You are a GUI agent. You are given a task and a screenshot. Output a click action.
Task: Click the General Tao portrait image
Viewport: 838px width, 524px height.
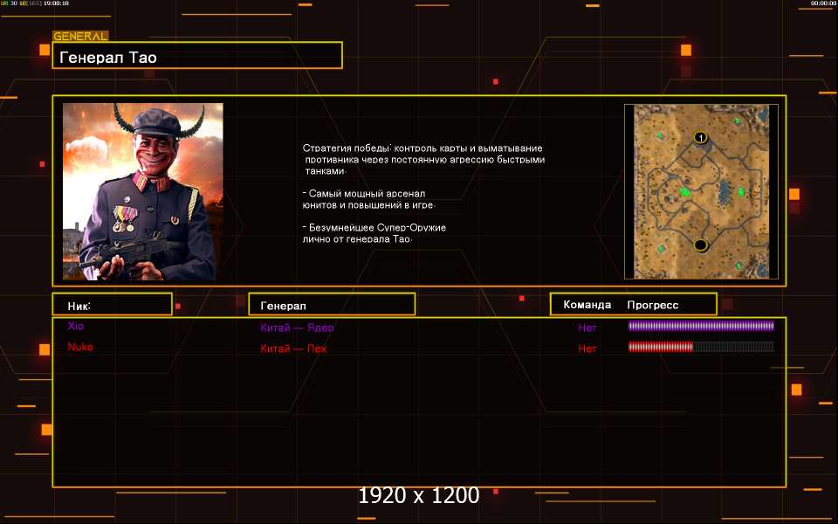pos(142,191)
